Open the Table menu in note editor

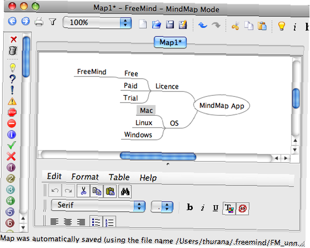(119, 177)
